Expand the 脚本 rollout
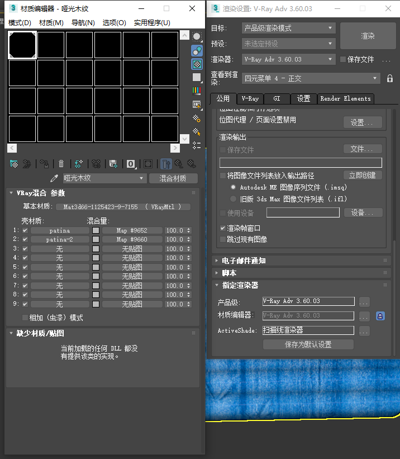This screenshot has width=400, height=459. click(x=217, y=273)
